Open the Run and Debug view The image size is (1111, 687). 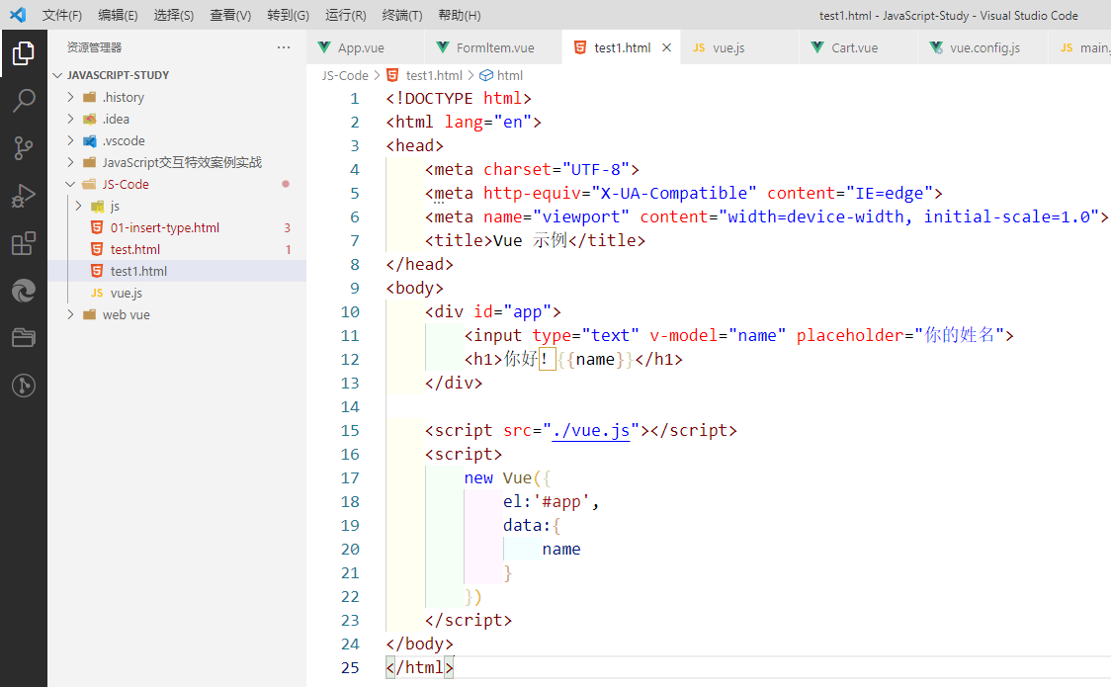(24, 196)
